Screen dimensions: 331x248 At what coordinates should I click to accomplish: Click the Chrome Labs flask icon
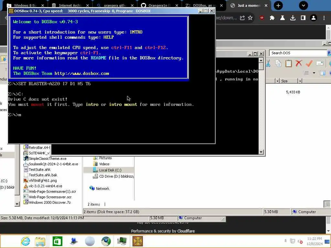pyautogui.click(x=283, y=18)
